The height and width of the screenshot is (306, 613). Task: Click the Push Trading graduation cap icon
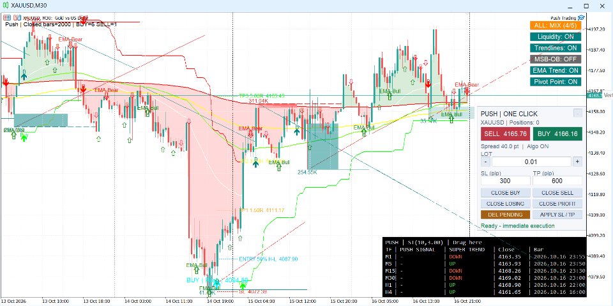click(x=581, y=18)
